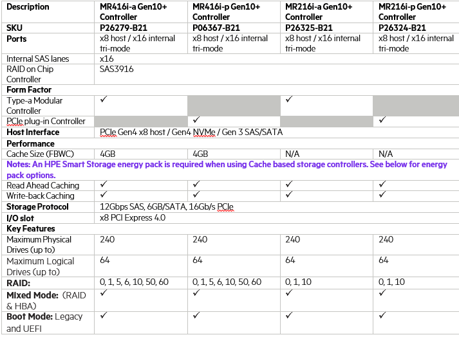The height and width of the screenshot is (337, 459).
Task: Click RAID levels '0, 1, 10' for MR216i-p
Action: [x=391, y=282]
